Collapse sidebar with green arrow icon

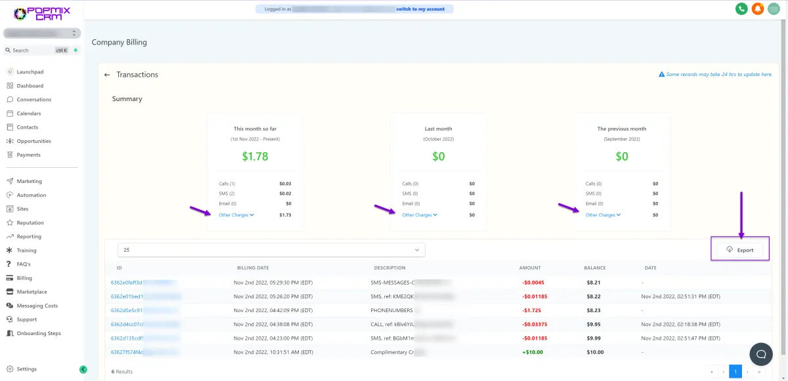click(83, 369)
